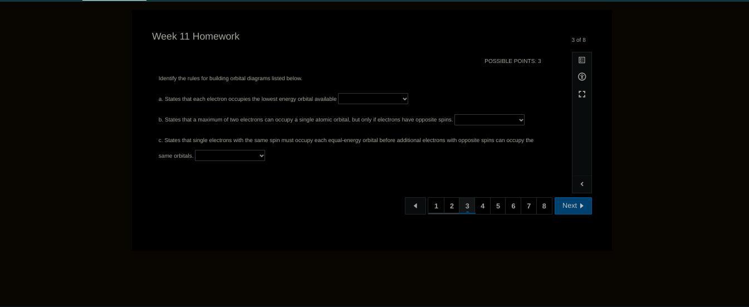Navigate to question 7
Screen dimensions: 749x307
528,206
